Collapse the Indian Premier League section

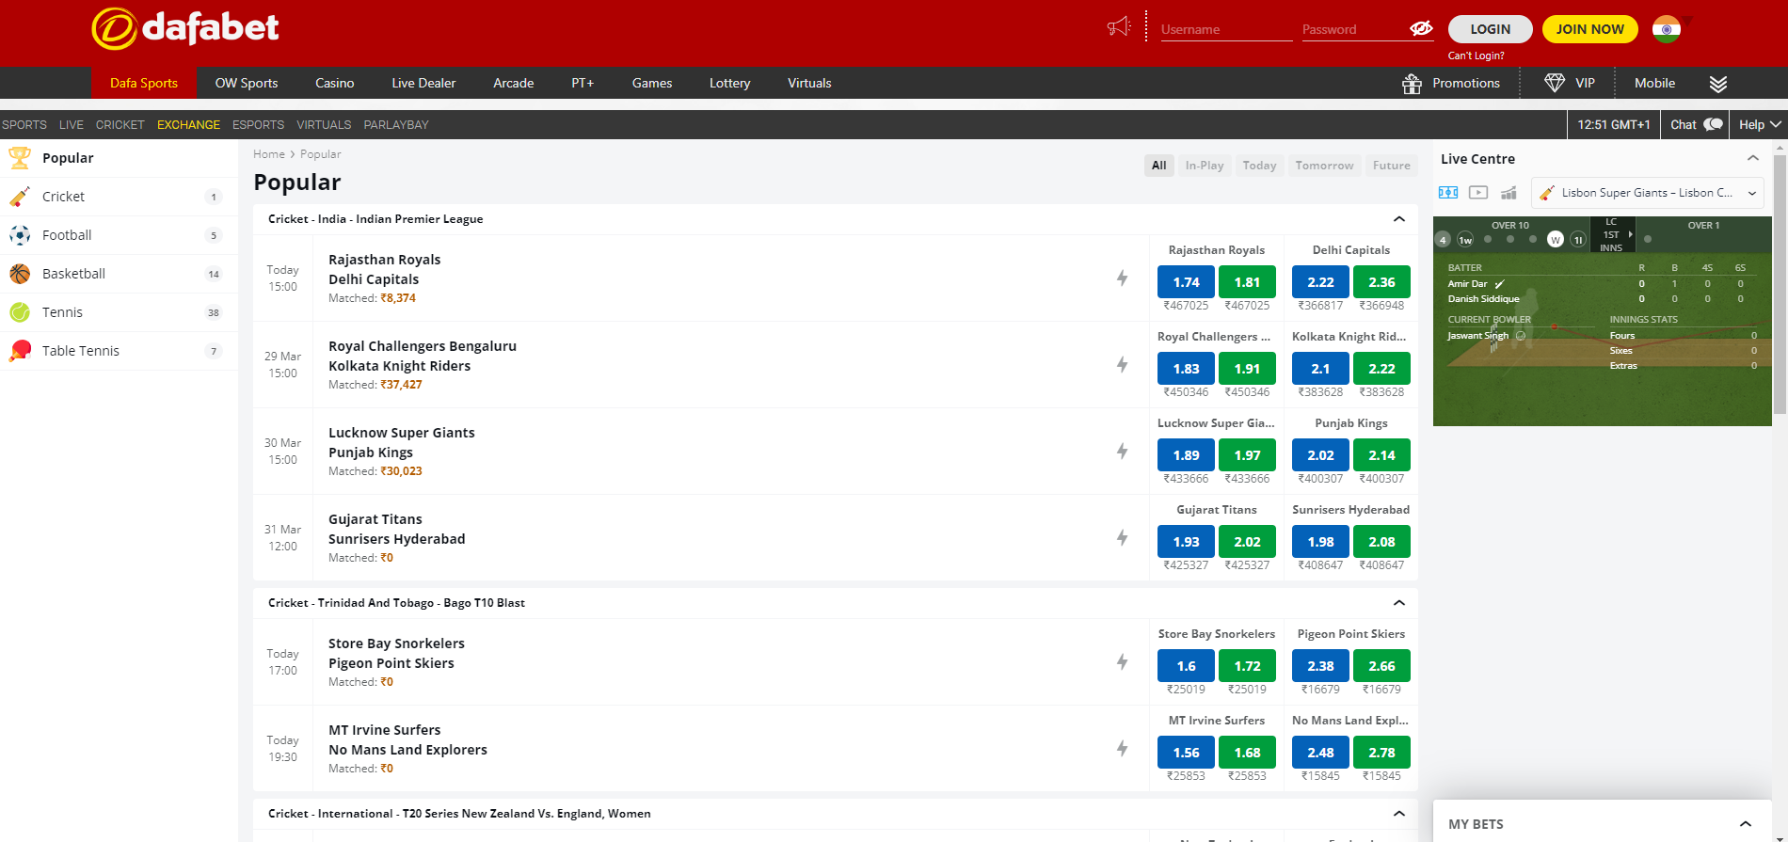pos(1399,219)
